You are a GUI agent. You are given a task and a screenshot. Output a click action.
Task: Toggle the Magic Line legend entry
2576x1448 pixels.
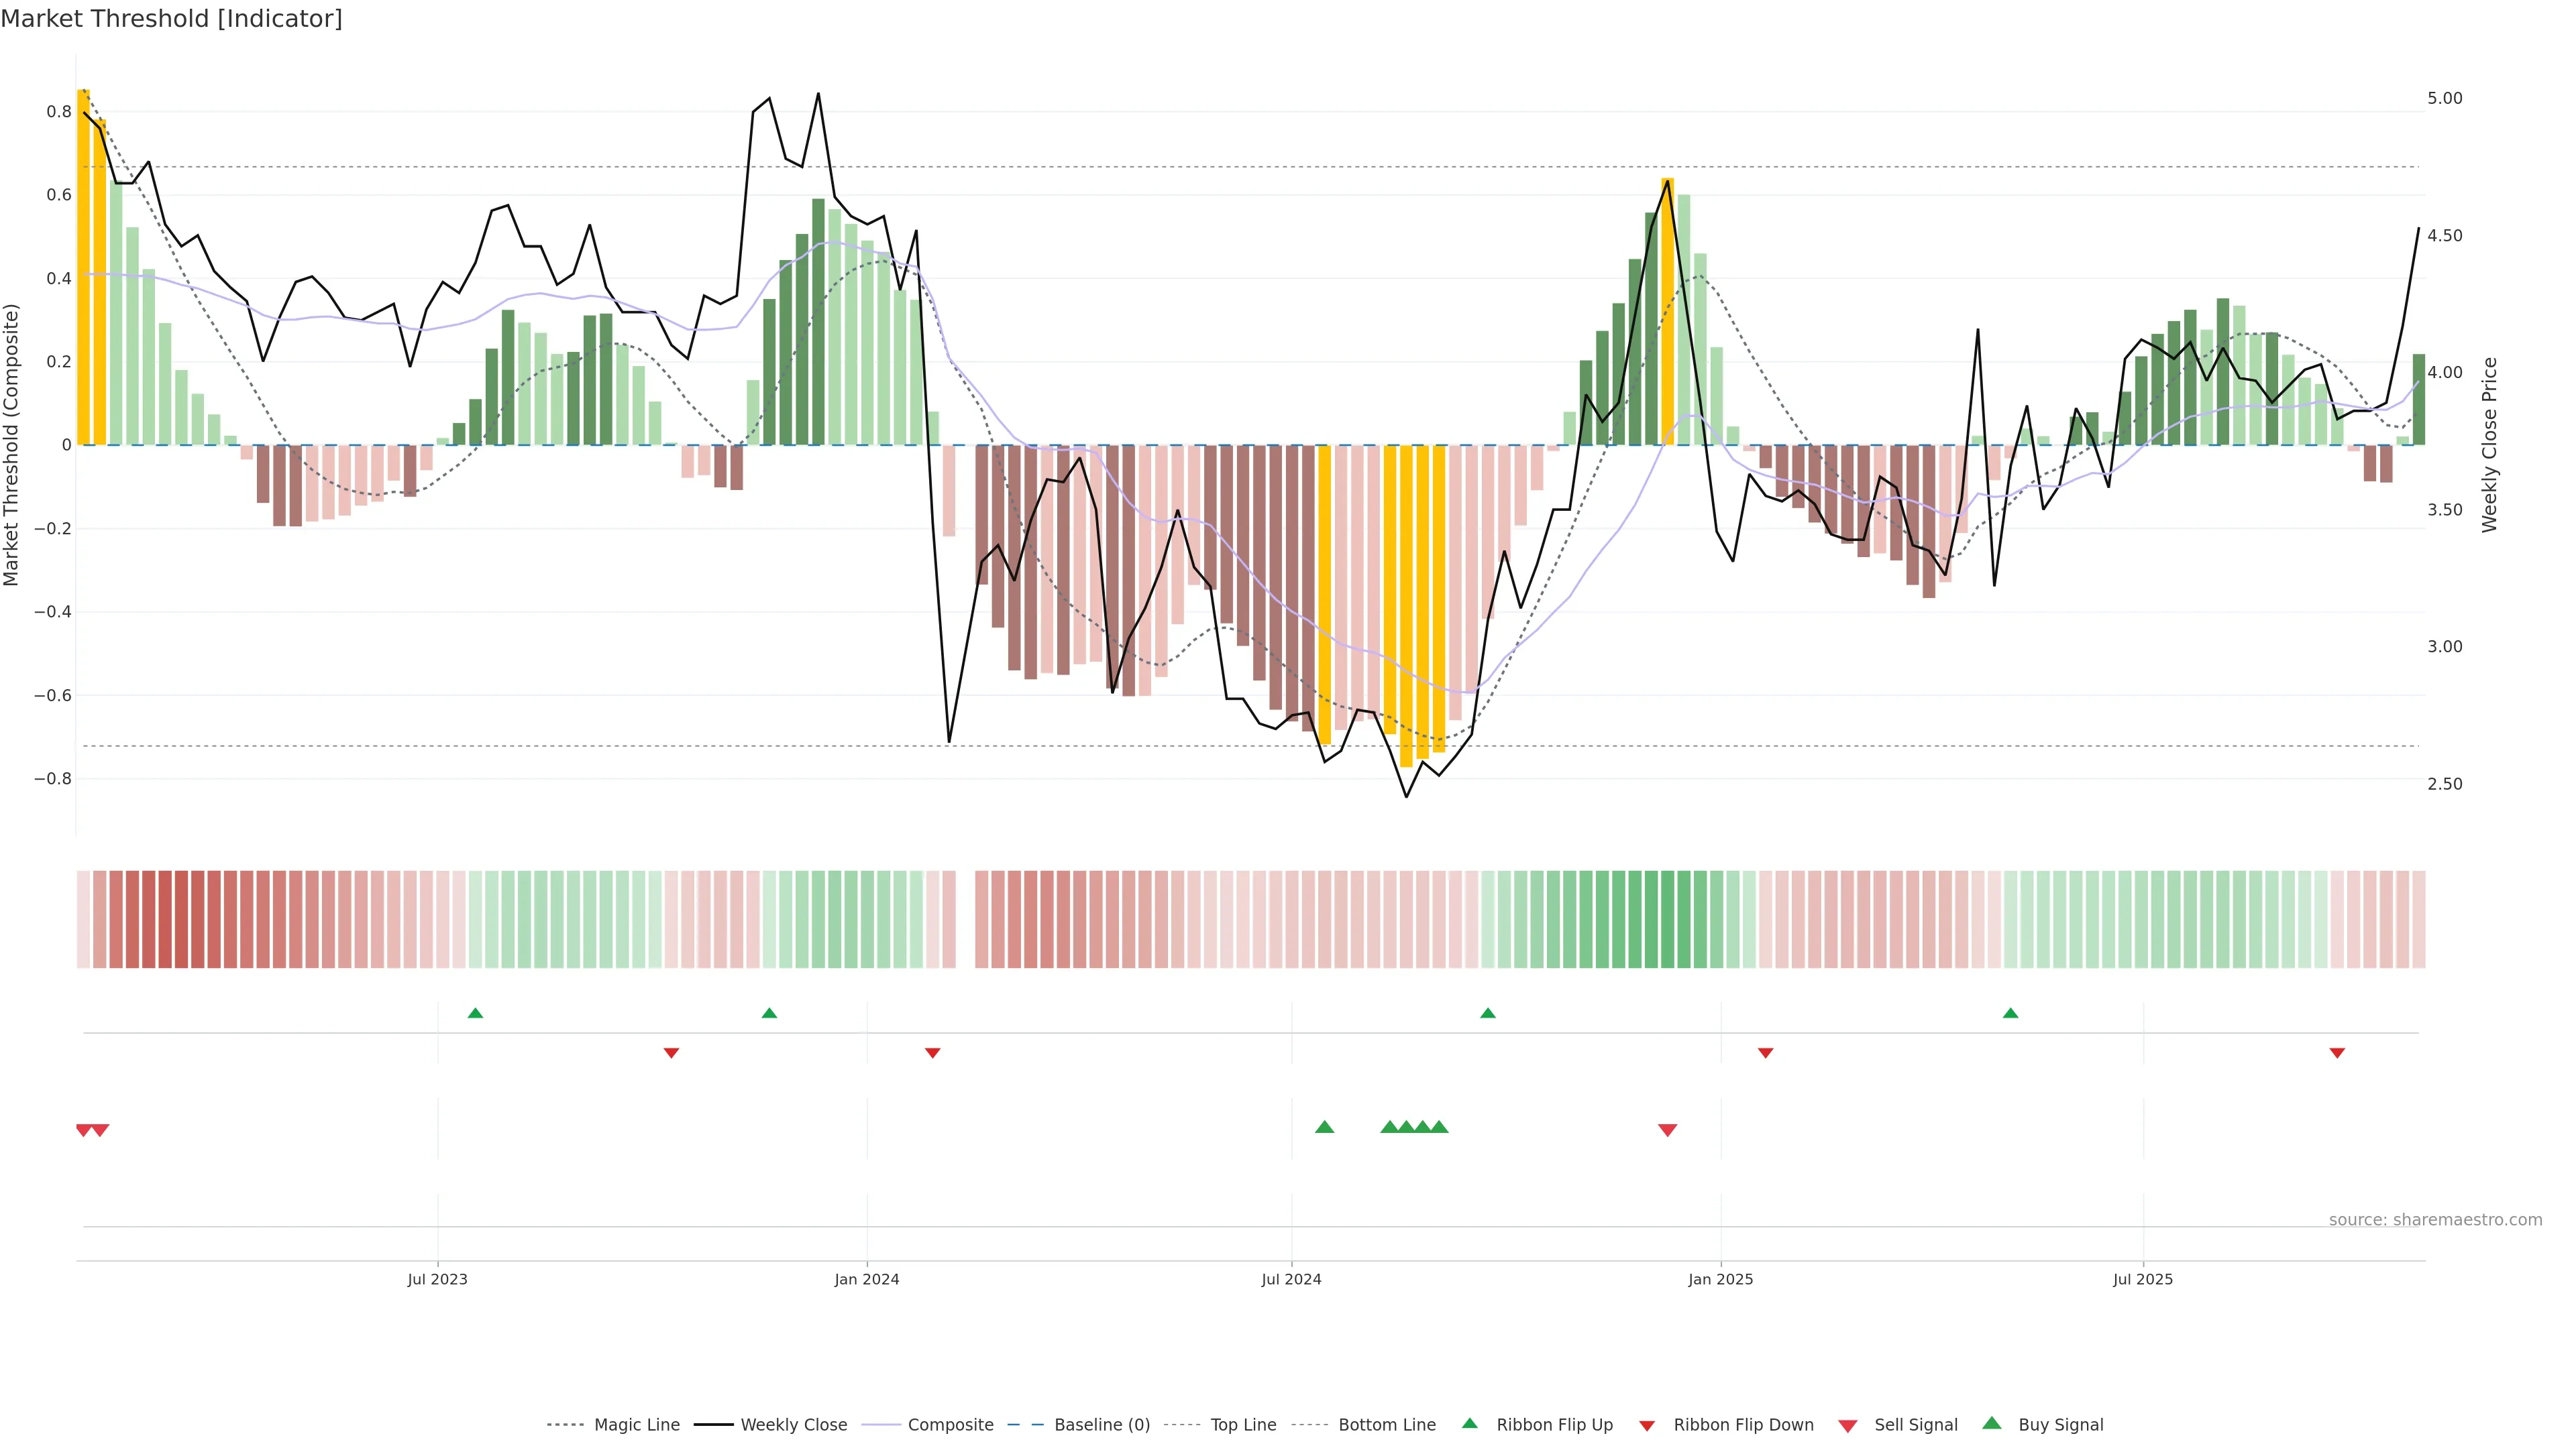click(636, 1425)
